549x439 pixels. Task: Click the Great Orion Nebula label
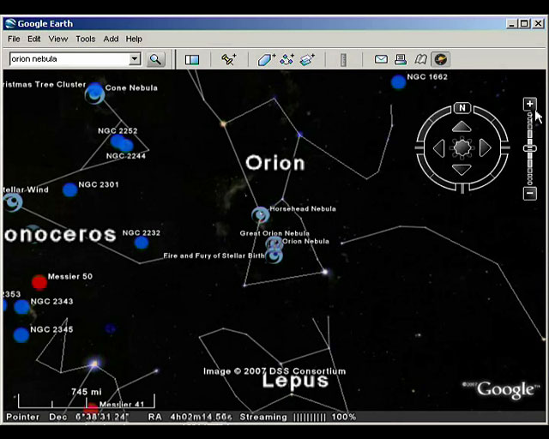point(274,233)
